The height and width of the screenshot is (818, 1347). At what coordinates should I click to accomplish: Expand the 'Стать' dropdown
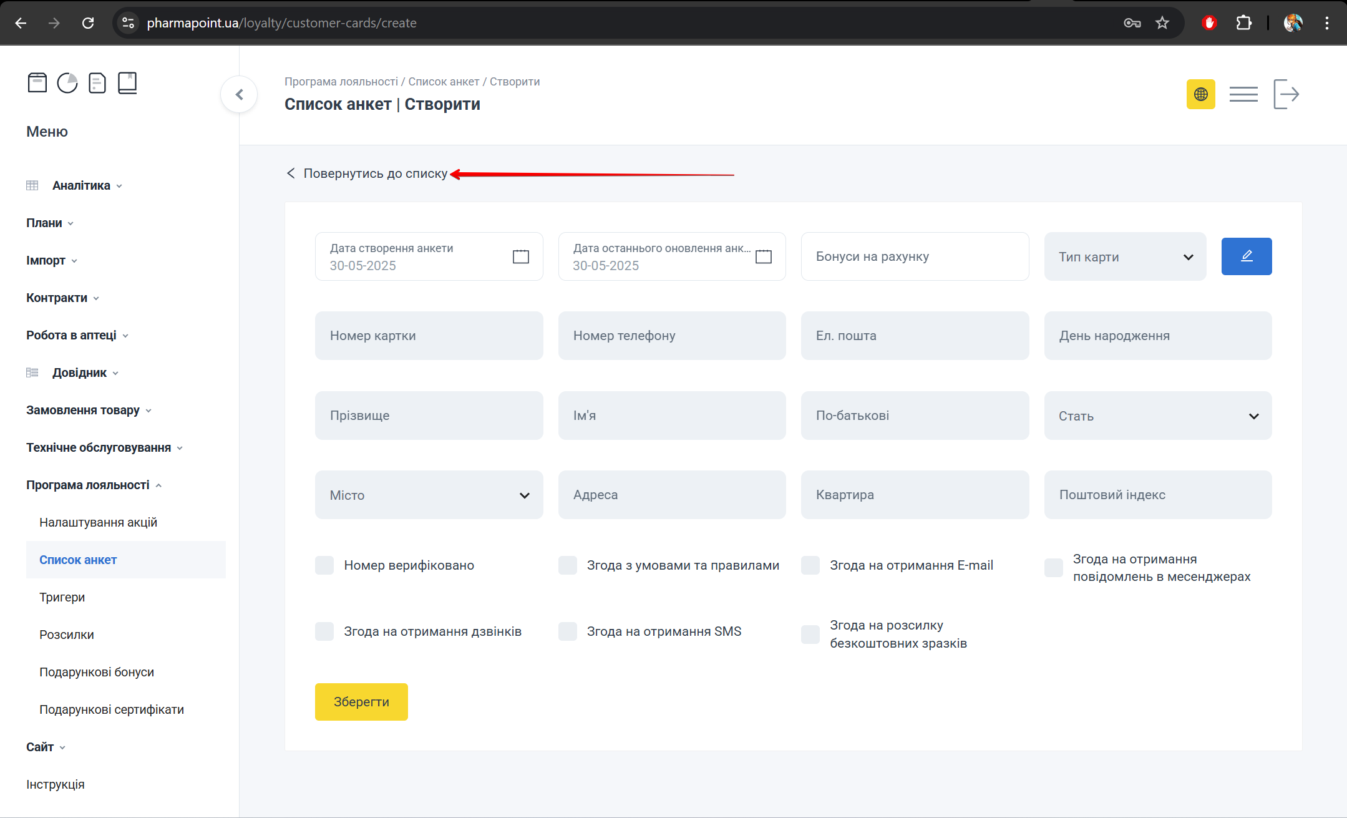tap(1157, 416)
